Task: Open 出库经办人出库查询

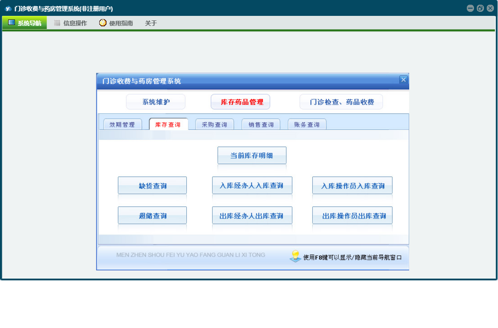Action: click(x=252, y=215)
